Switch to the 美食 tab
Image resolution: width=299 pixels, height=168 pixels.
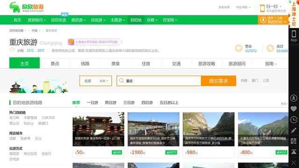tap(115, 63)
